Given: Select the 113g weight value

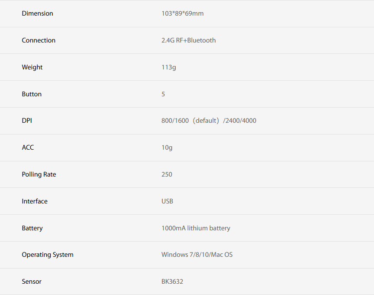Looking at the screenshot, I should coord(168,67).
